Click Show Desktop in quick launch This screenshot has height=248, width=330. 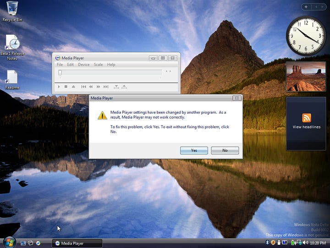pos(23,243)
